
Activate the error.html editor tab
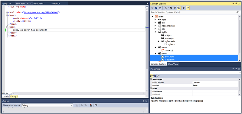pos(20,4)
